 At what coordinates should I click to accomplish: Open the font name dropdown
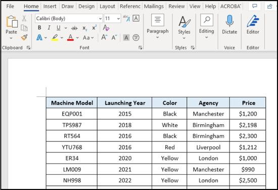coord(100,18)
